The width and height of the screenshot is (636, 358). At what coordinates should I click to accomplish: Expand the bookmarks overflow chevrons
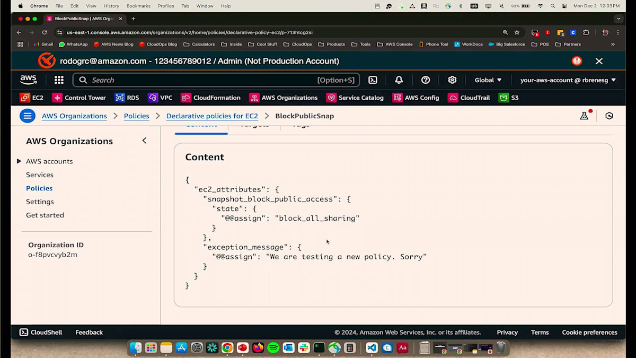(613, 44)
